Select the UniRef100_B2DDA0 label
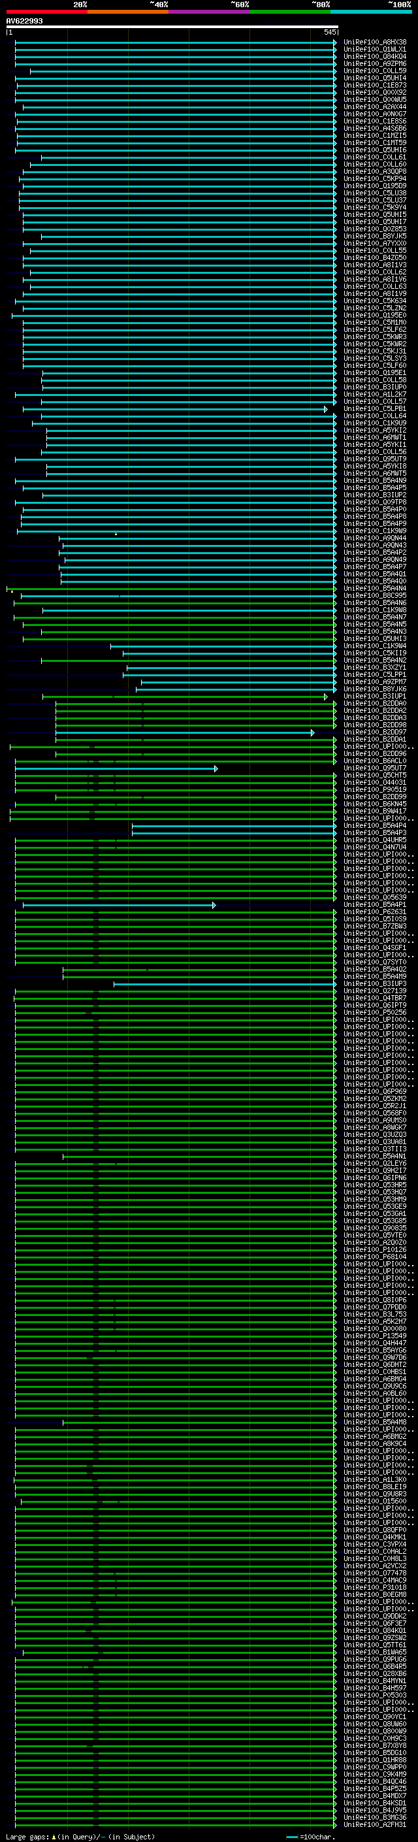Image resolution: width=418 pixels, height=1842 pixels. pyautogui.click(x=374, y=704)
